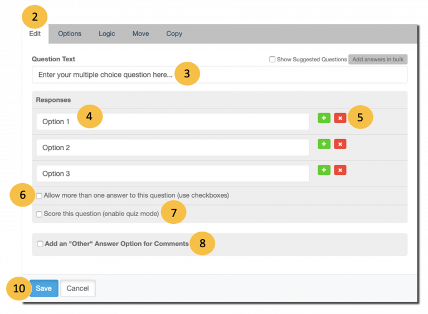Open the Logic tab
Screen dimensions: 428x314
[x=107, y=33]
